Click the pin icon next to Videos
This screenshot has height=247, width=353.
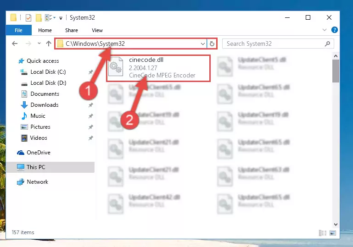tap(91, 138)
